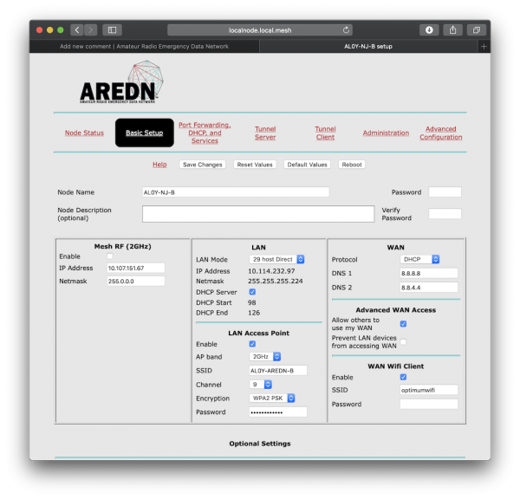Select the Basic Setup tab
The height and width of the screenshot is (499, 520).
pyautogui.click(x=144, y=133)
